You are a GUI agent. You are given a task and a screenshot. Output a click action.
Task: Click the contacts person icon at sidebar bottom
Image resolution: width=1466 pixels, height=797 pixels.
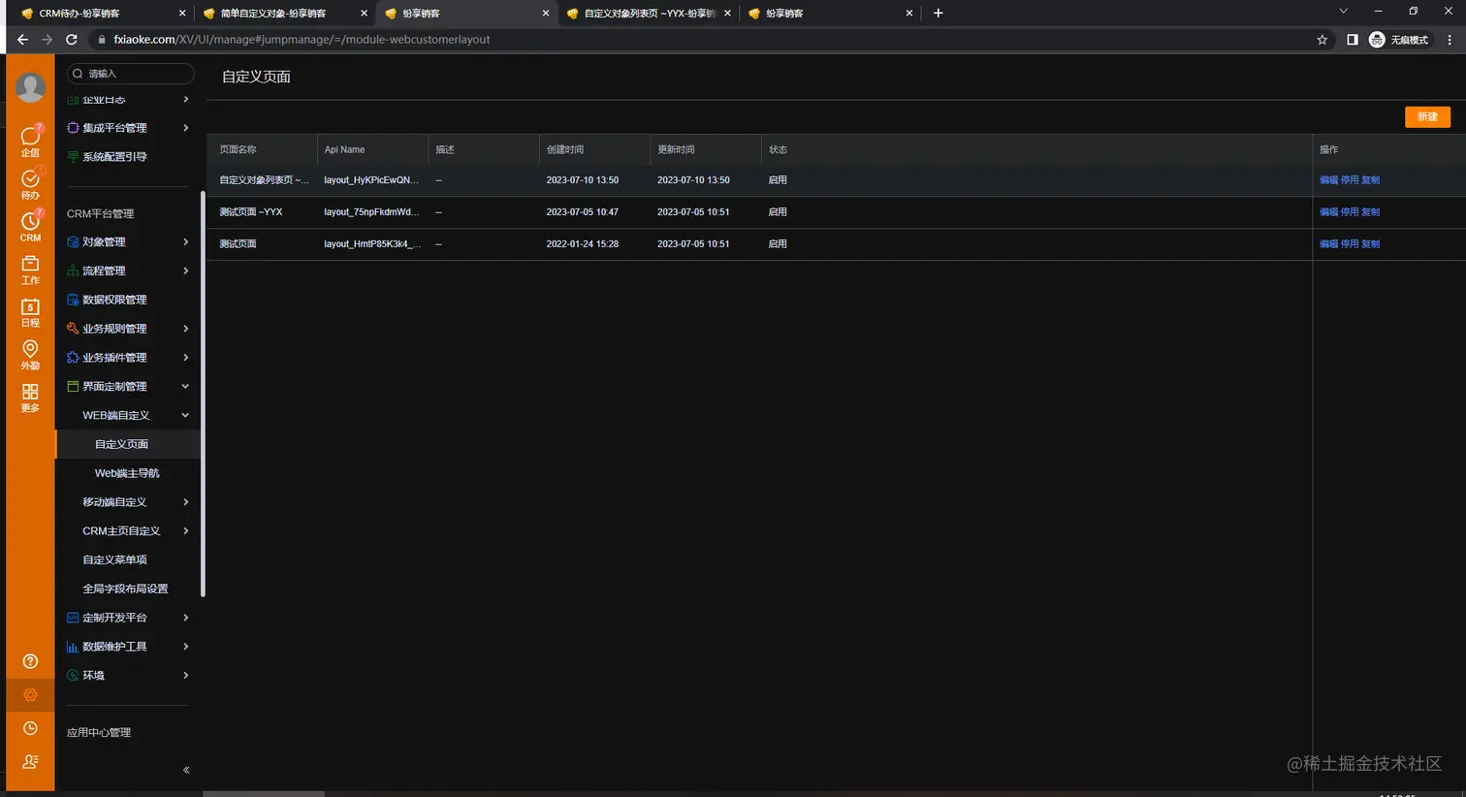coord(30,762)
